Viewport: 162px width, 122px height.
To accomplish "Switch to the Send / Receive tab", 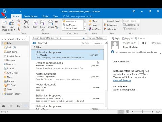I will [31, 16].
